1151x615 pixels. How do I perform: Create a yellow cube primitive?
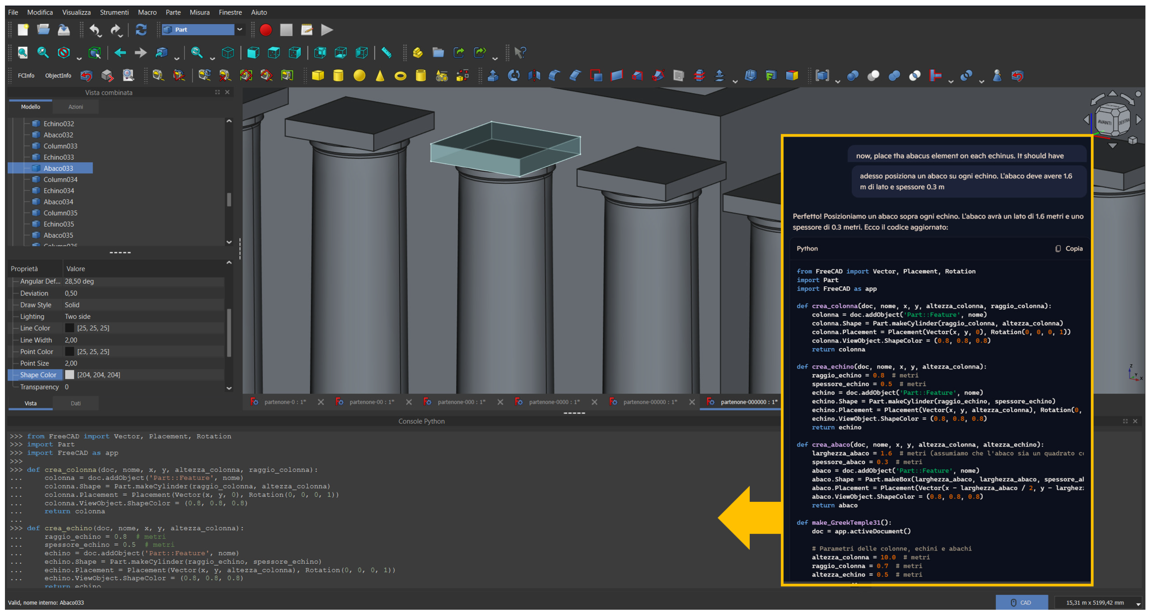pyautogui.click(x=318, y=75)
